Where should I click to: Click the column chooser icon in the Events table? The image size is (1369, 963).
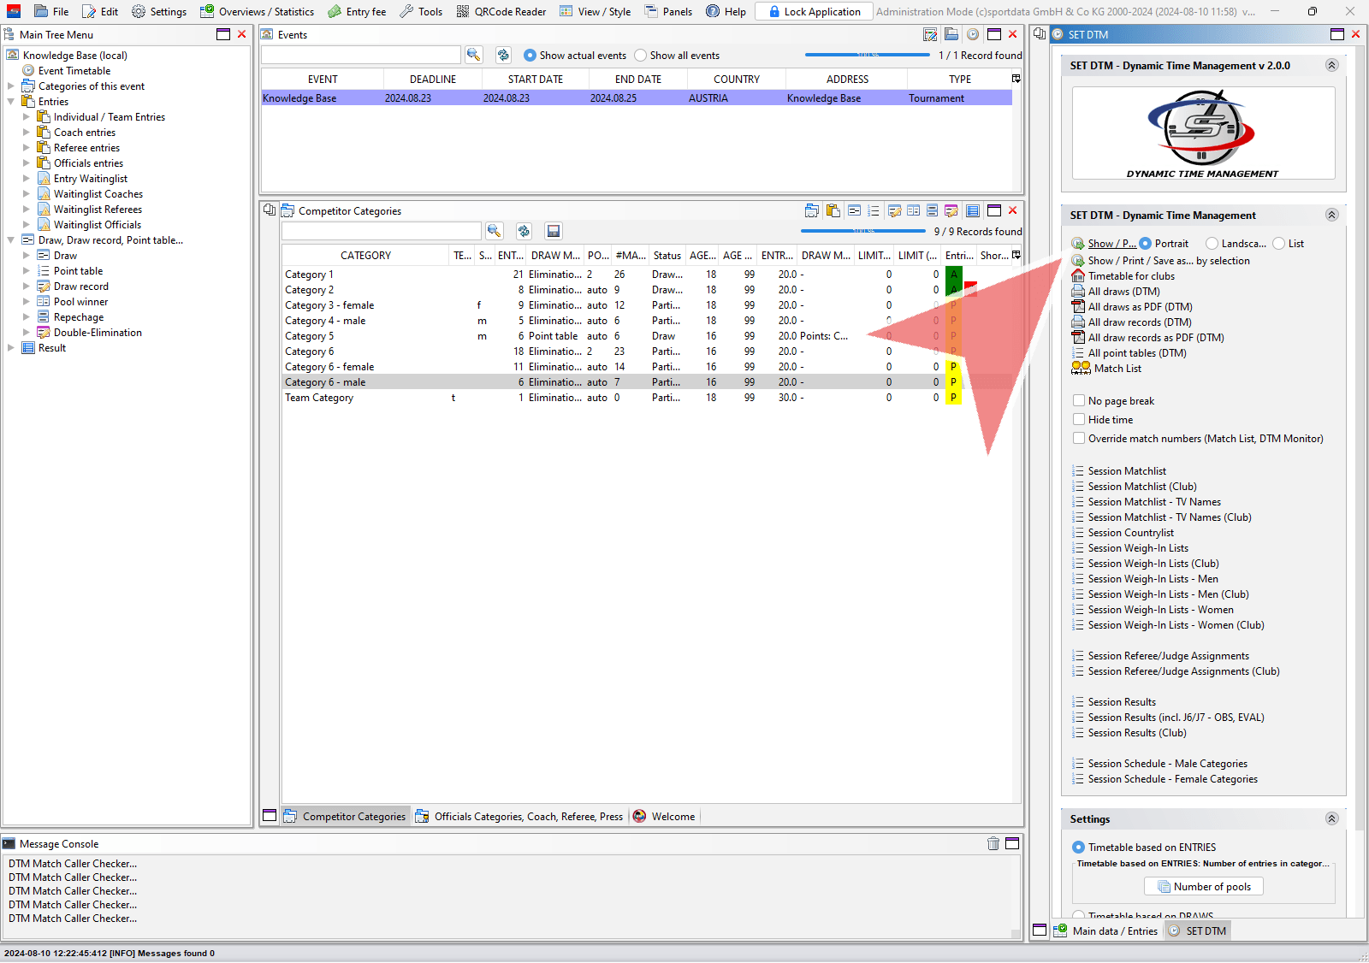coord(1016,79)
